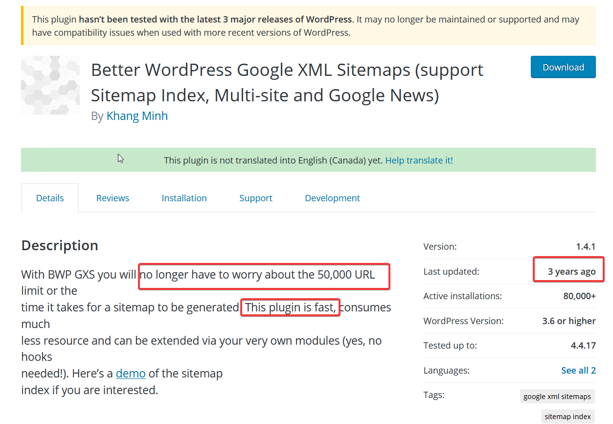Click the 'Description' heading
The image size is (613, 424).
[x=60, y=245]
